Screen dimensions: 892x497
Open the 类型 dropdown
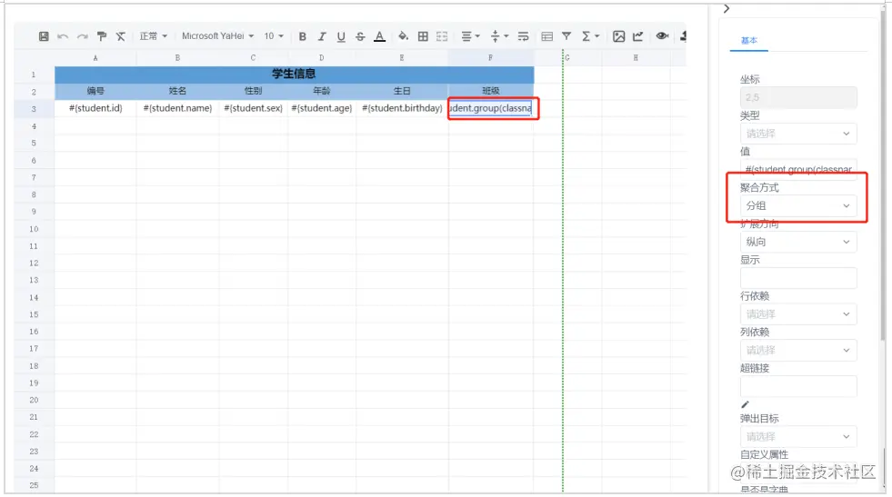point(798,134)
